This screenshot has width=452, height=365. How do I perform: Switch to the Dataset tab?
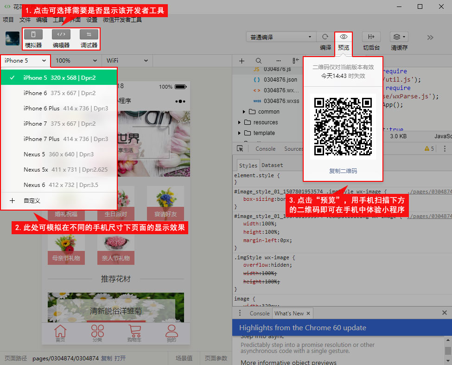coord(272,165)
